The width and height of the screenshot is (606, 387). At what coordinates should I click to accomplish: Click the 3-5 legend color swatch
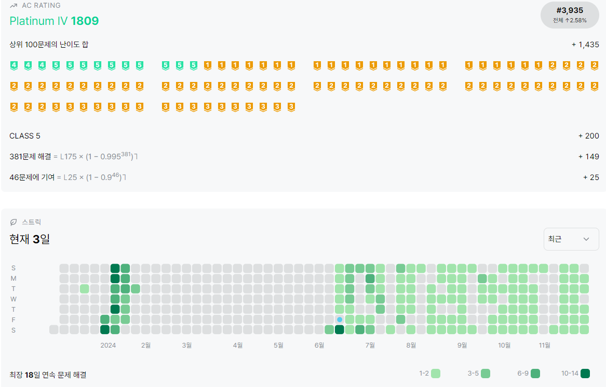pyautogui.click(x=486, y=374)
